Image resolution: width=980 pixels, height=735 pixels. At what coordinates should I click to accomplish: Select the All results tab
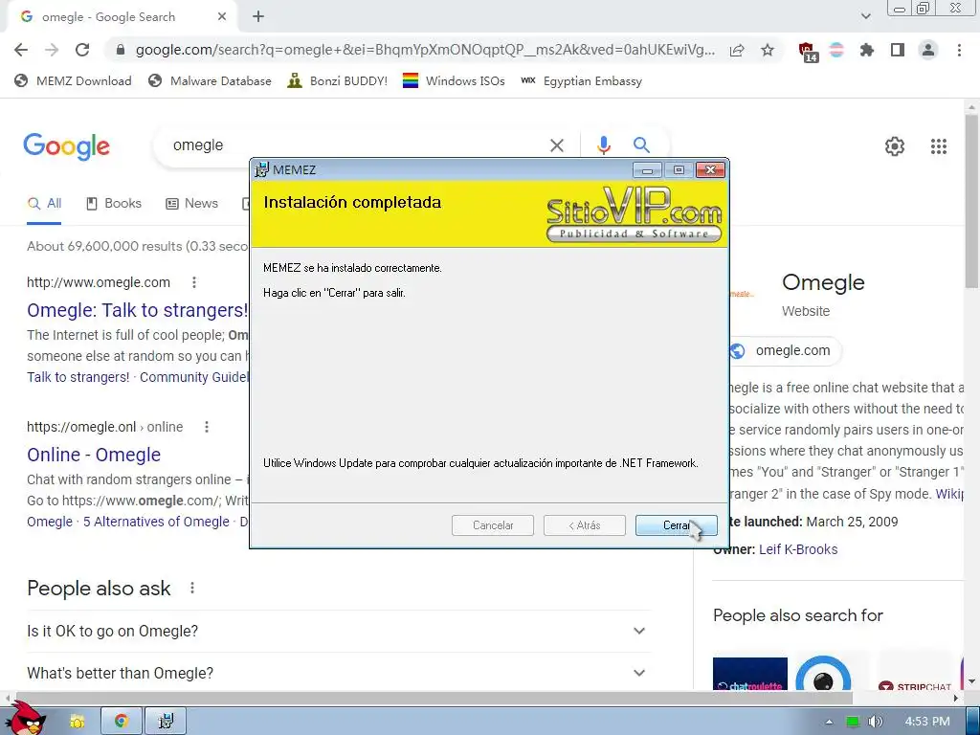44,204
